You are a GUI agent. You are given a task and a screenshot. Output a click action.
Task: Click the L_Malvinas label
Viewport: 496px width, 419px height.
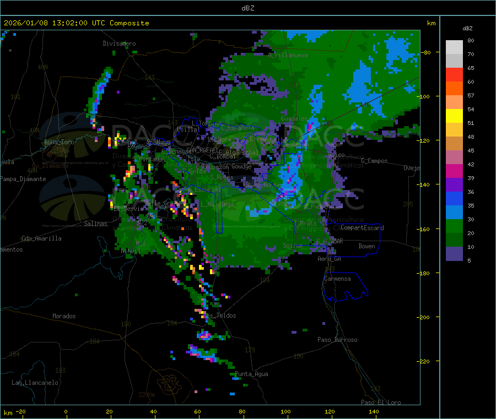click(x=217, y=204)
